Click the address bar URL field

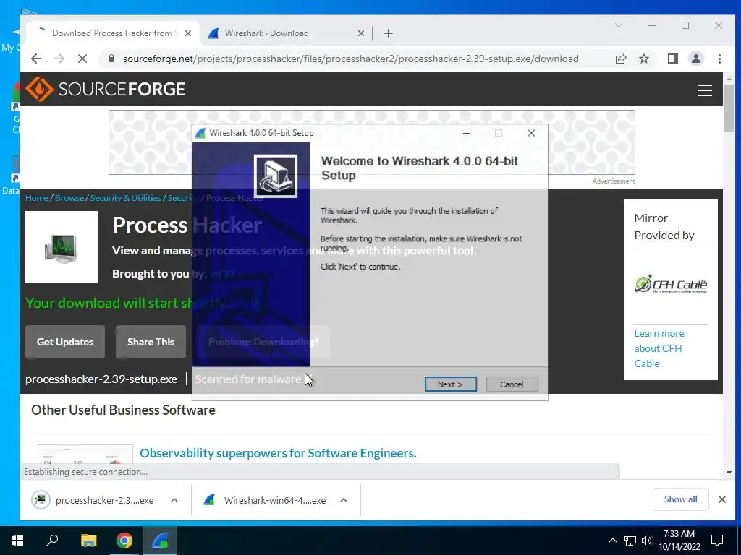tap(351, 59)
